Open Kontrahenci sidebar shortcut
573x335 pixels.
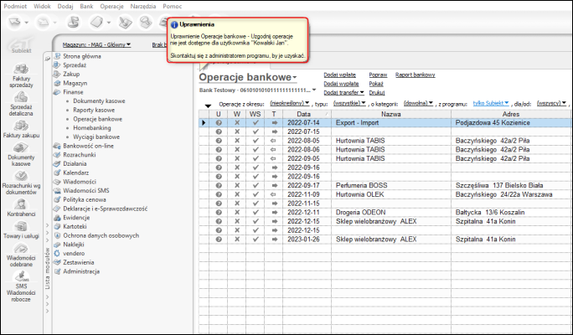tap(21, 208)
